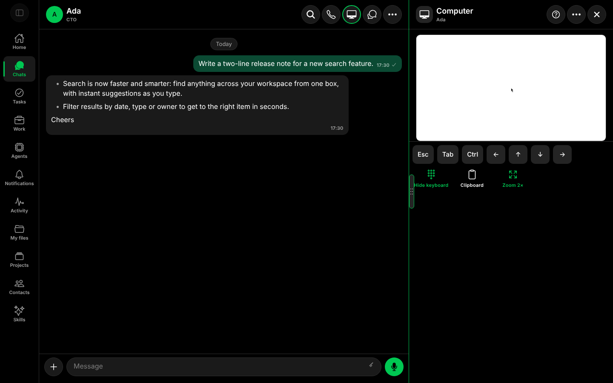Add an attachment with the plus button
Viewport: 613px width, 383px height.
[x=54, y=367]
